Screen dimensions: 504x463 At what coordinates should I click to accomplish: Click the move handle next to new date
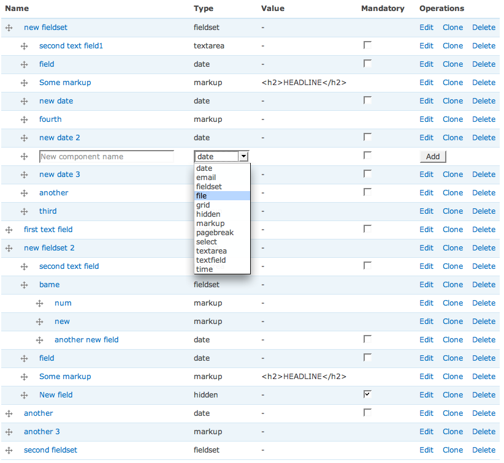click(x=24, y=102)
